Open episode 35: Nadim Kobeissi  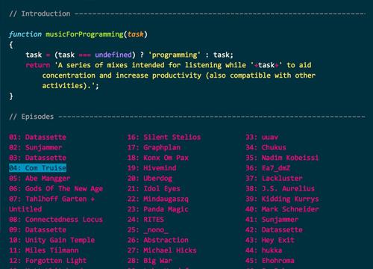tap(282, 158)
